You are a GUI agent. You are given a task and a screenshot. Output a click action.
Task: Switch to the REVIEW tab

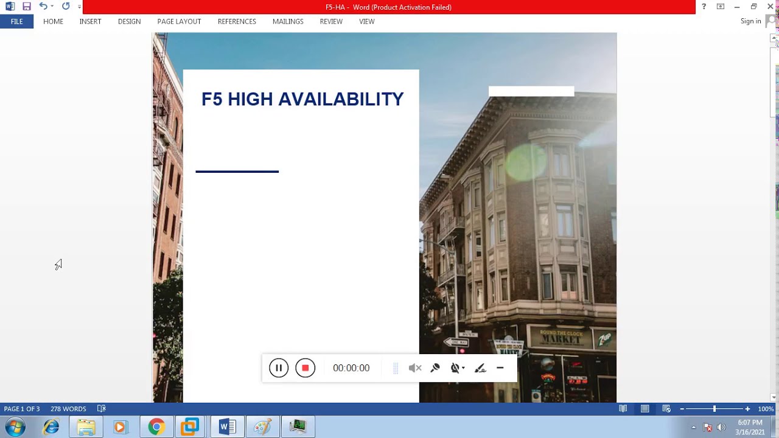(x=331, y=21)
